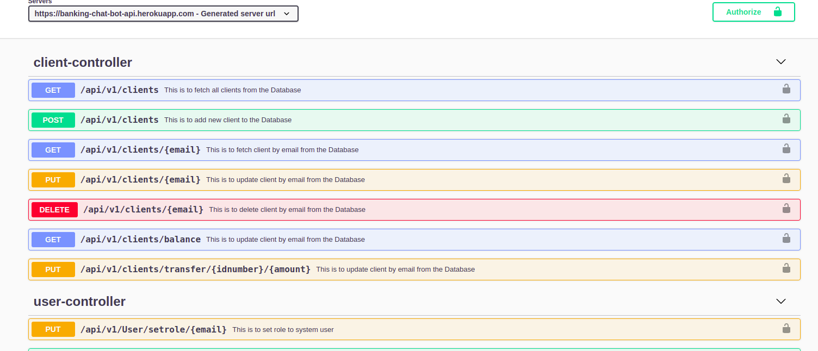Collapse the user-controller section chevron
Image resolution: width=818 pixels, height=351 pixels.
point(780,301)
